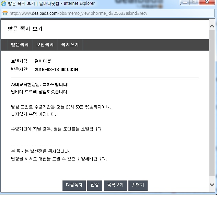
Task: Click the scrollbar down arrow
Action: 212,185
